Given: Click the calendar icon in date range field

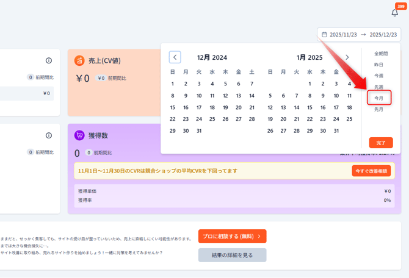Looking at the screenshot, I should (324, 35).
